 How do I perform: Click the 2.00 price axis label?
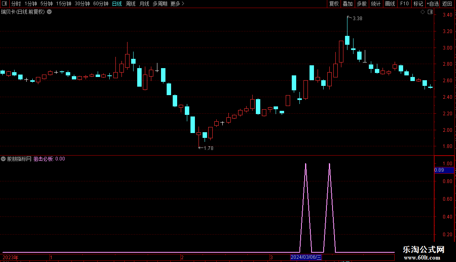point(447,130)
